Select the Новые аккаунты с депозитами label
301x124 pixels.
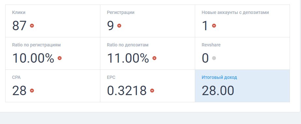click(x=235, y=12)
